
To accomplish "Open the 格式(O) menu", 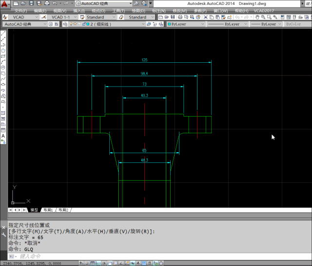I will pyautogui.click(x=98, y=10).
